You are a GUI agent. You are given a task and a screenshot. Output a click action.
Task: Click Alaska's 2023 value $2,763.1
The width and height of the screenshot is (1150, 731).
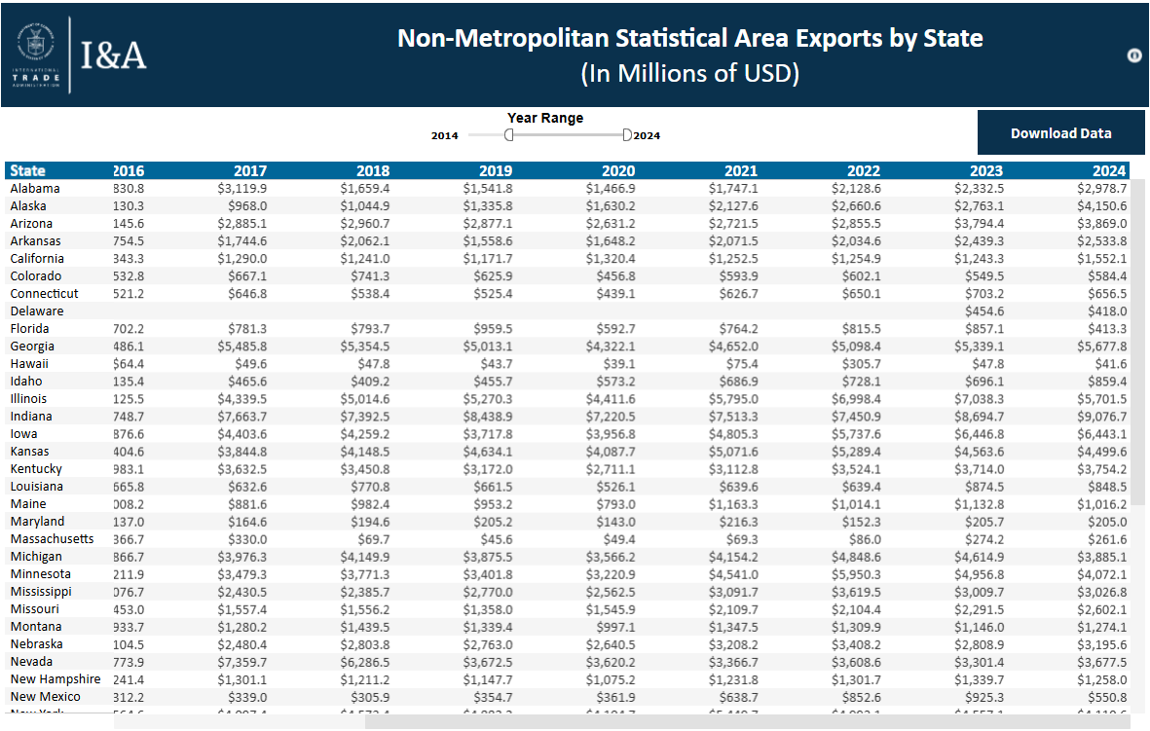[x=979, y=206]
